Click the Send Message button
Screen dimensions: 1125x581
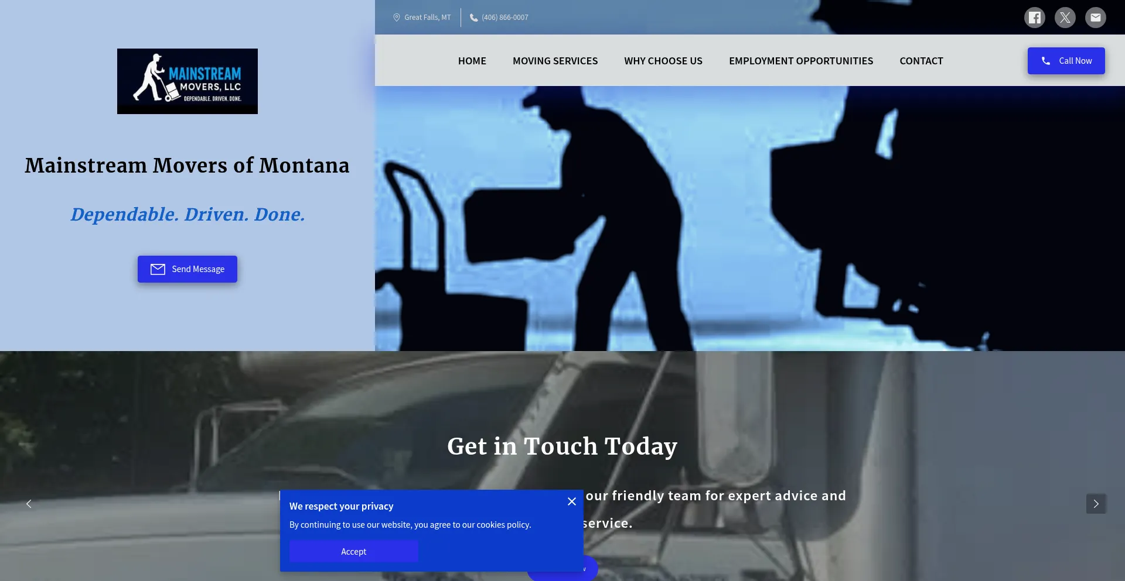(187, 269)
